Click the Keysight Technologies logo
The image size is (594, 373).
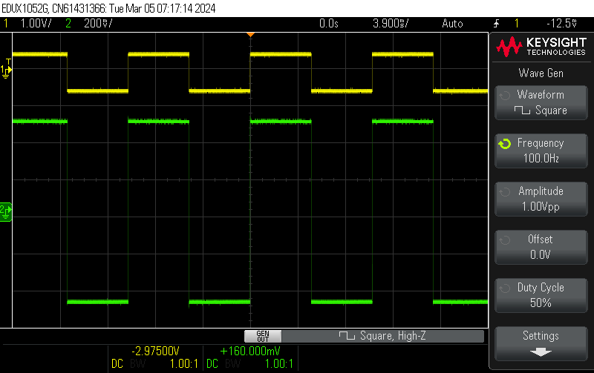click(541, 47)
